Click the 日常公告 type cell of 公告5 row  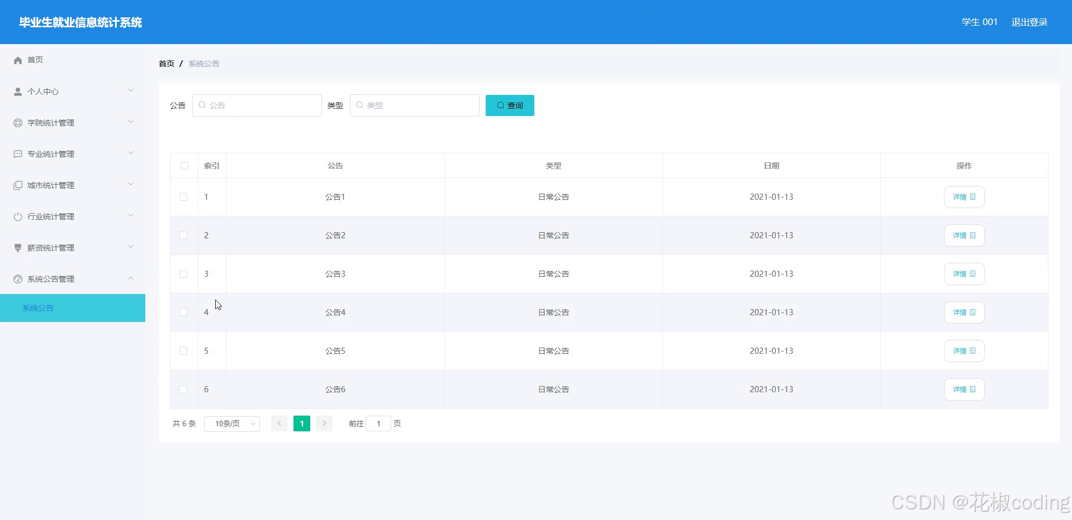pos(553,351)
